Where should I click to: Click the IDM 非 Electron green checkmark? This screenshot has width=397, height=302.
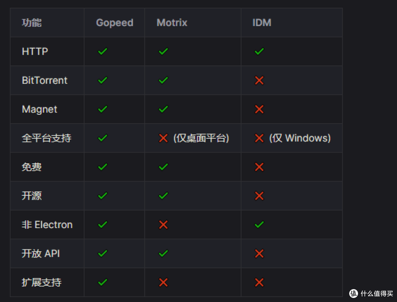(x=259, y=224)
